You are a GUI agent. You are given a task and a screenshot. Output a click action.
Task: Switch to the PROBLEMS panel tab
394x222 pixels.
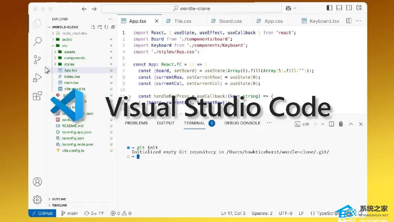click(x=136, y=123)
